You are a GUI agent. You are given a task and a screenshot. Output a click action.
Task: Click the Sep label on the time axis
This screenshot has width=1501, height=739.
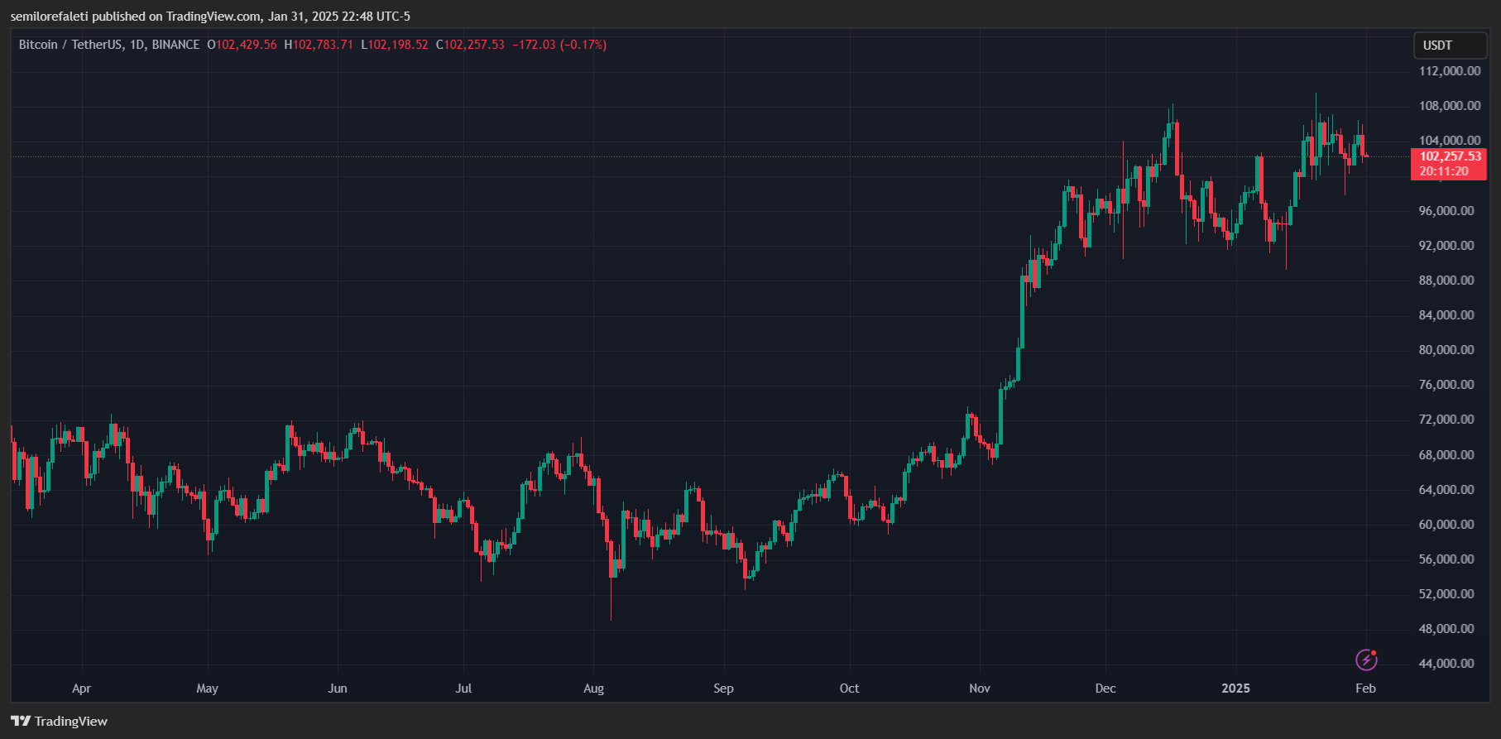(723, 689)
